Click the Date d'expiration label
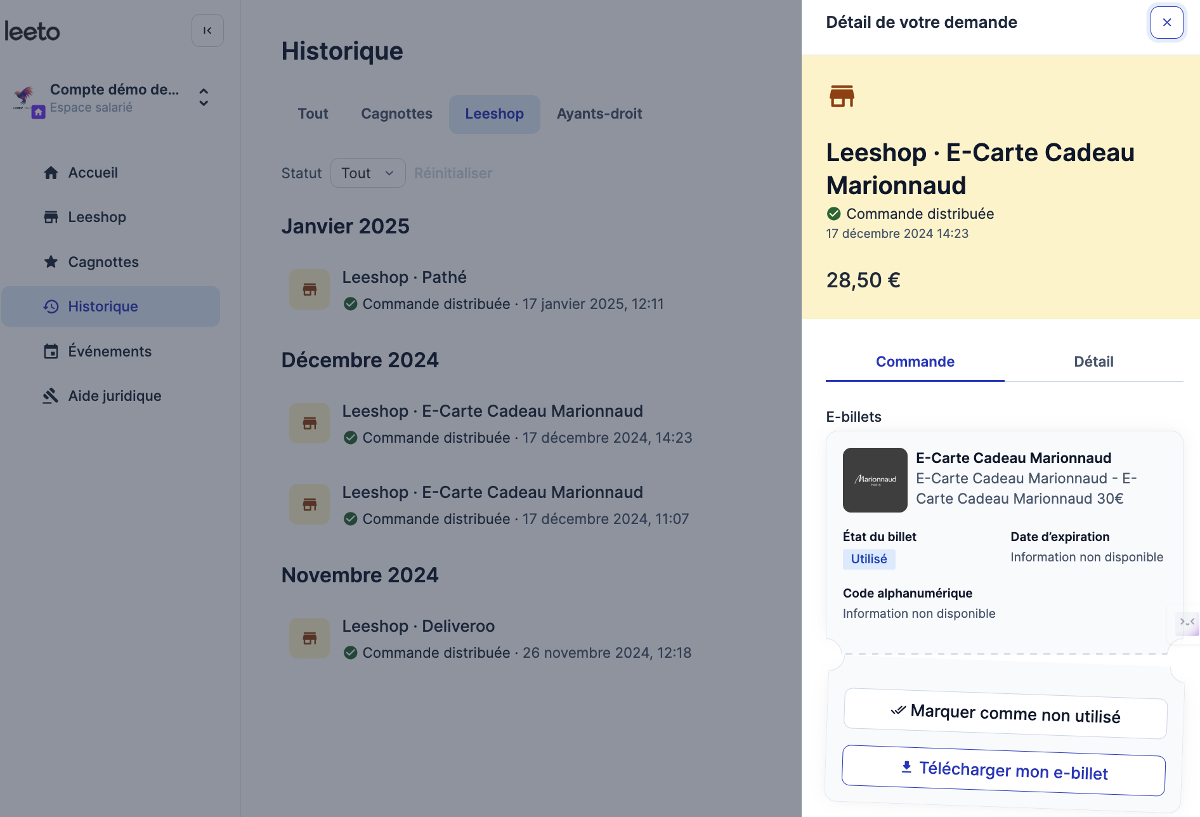This screenshot has height=817, width=1200. [1060, 537]
